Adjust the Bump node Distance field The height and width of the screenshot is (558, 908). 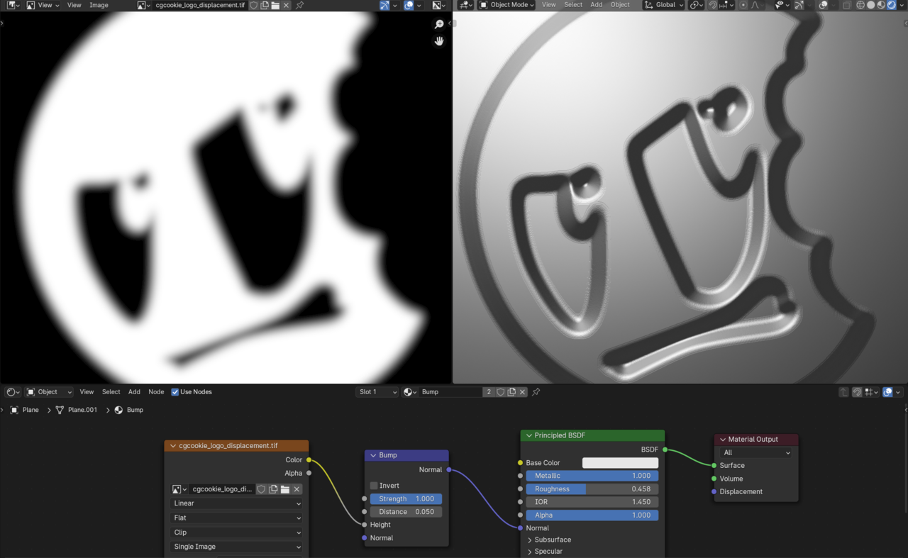tap(406, 511)
